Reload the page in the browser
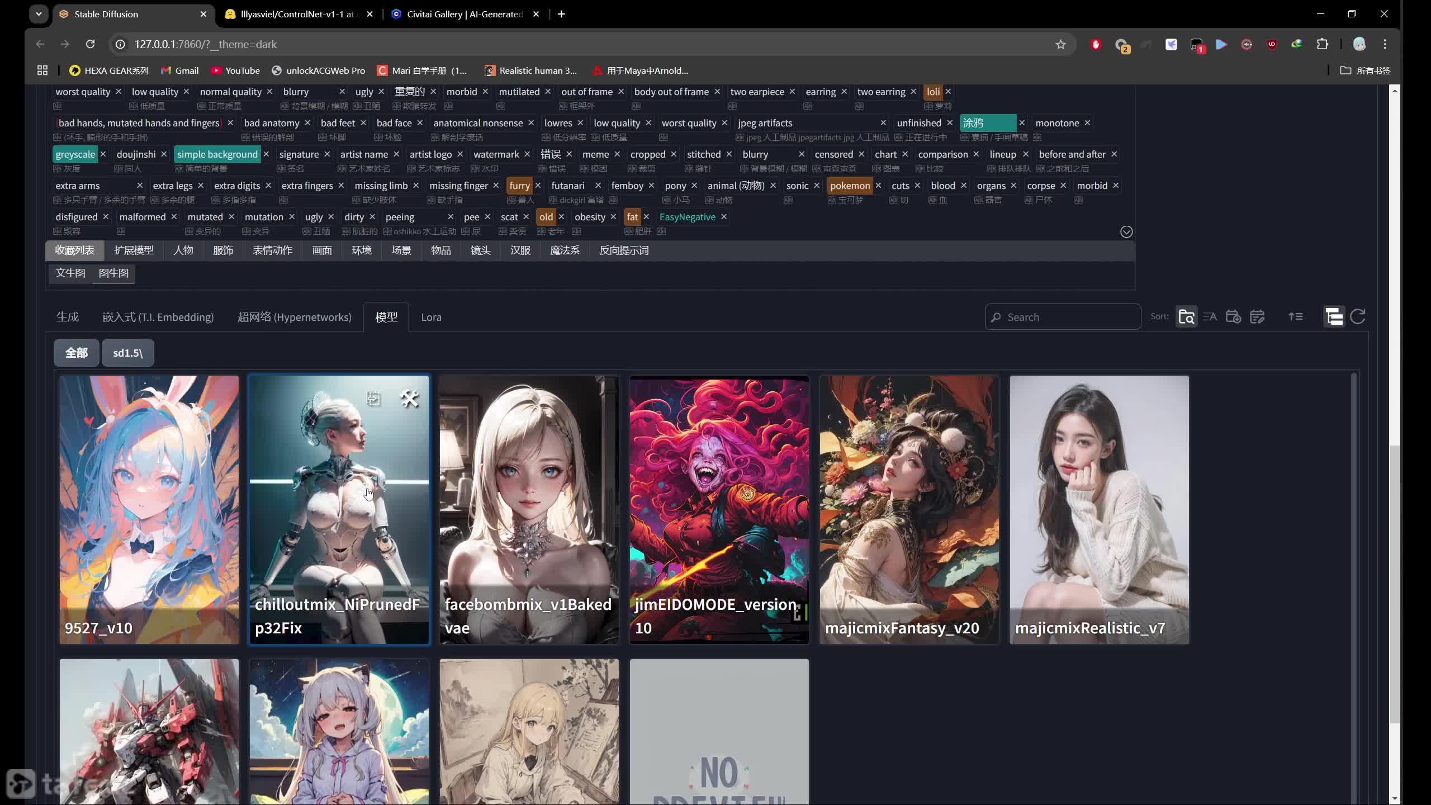This screenshot has height=805, width=1431. [90, 44]
